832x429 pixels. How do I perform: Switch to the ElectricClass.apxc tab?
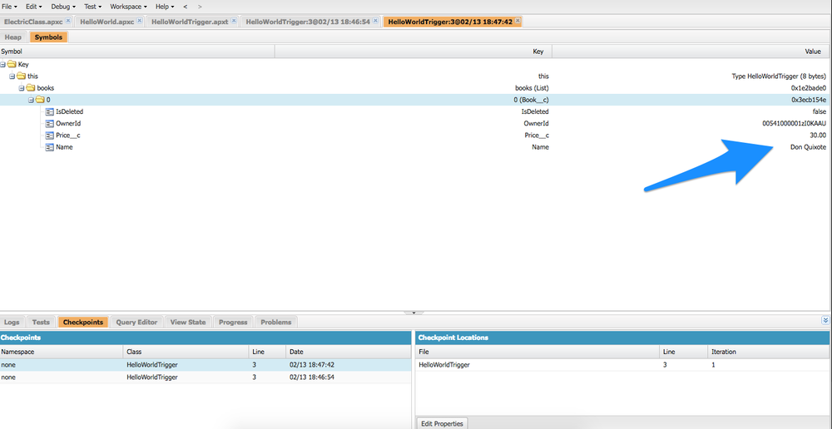coord(37,22)
